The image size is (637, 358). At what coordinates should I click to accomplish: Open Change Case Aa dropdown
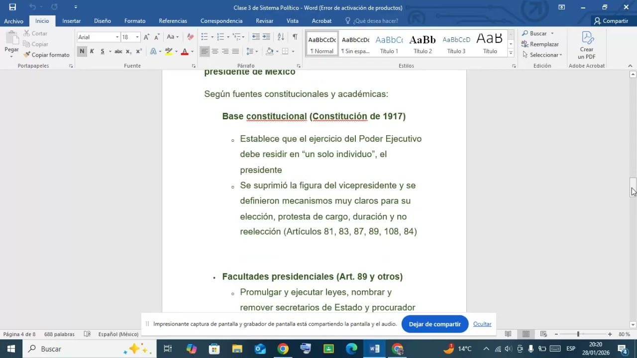(x=173, y=37)
